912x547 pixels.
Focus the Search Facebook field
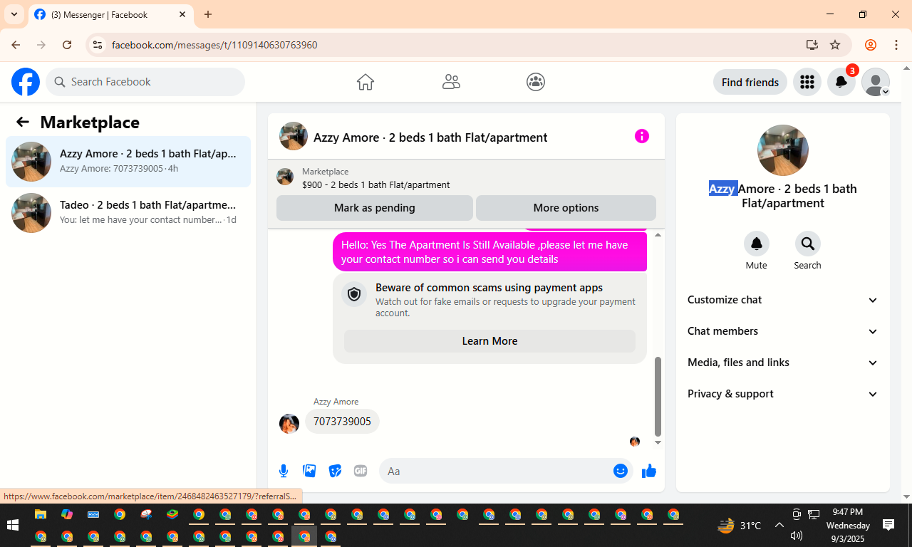tap(145, 82)
